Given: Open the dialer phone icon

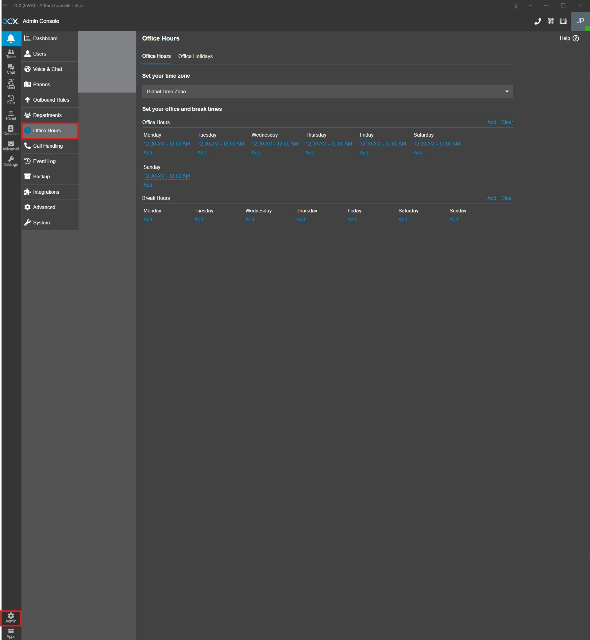Looking at the screenshot, I should pyautogui.click(x=538, y=21).
